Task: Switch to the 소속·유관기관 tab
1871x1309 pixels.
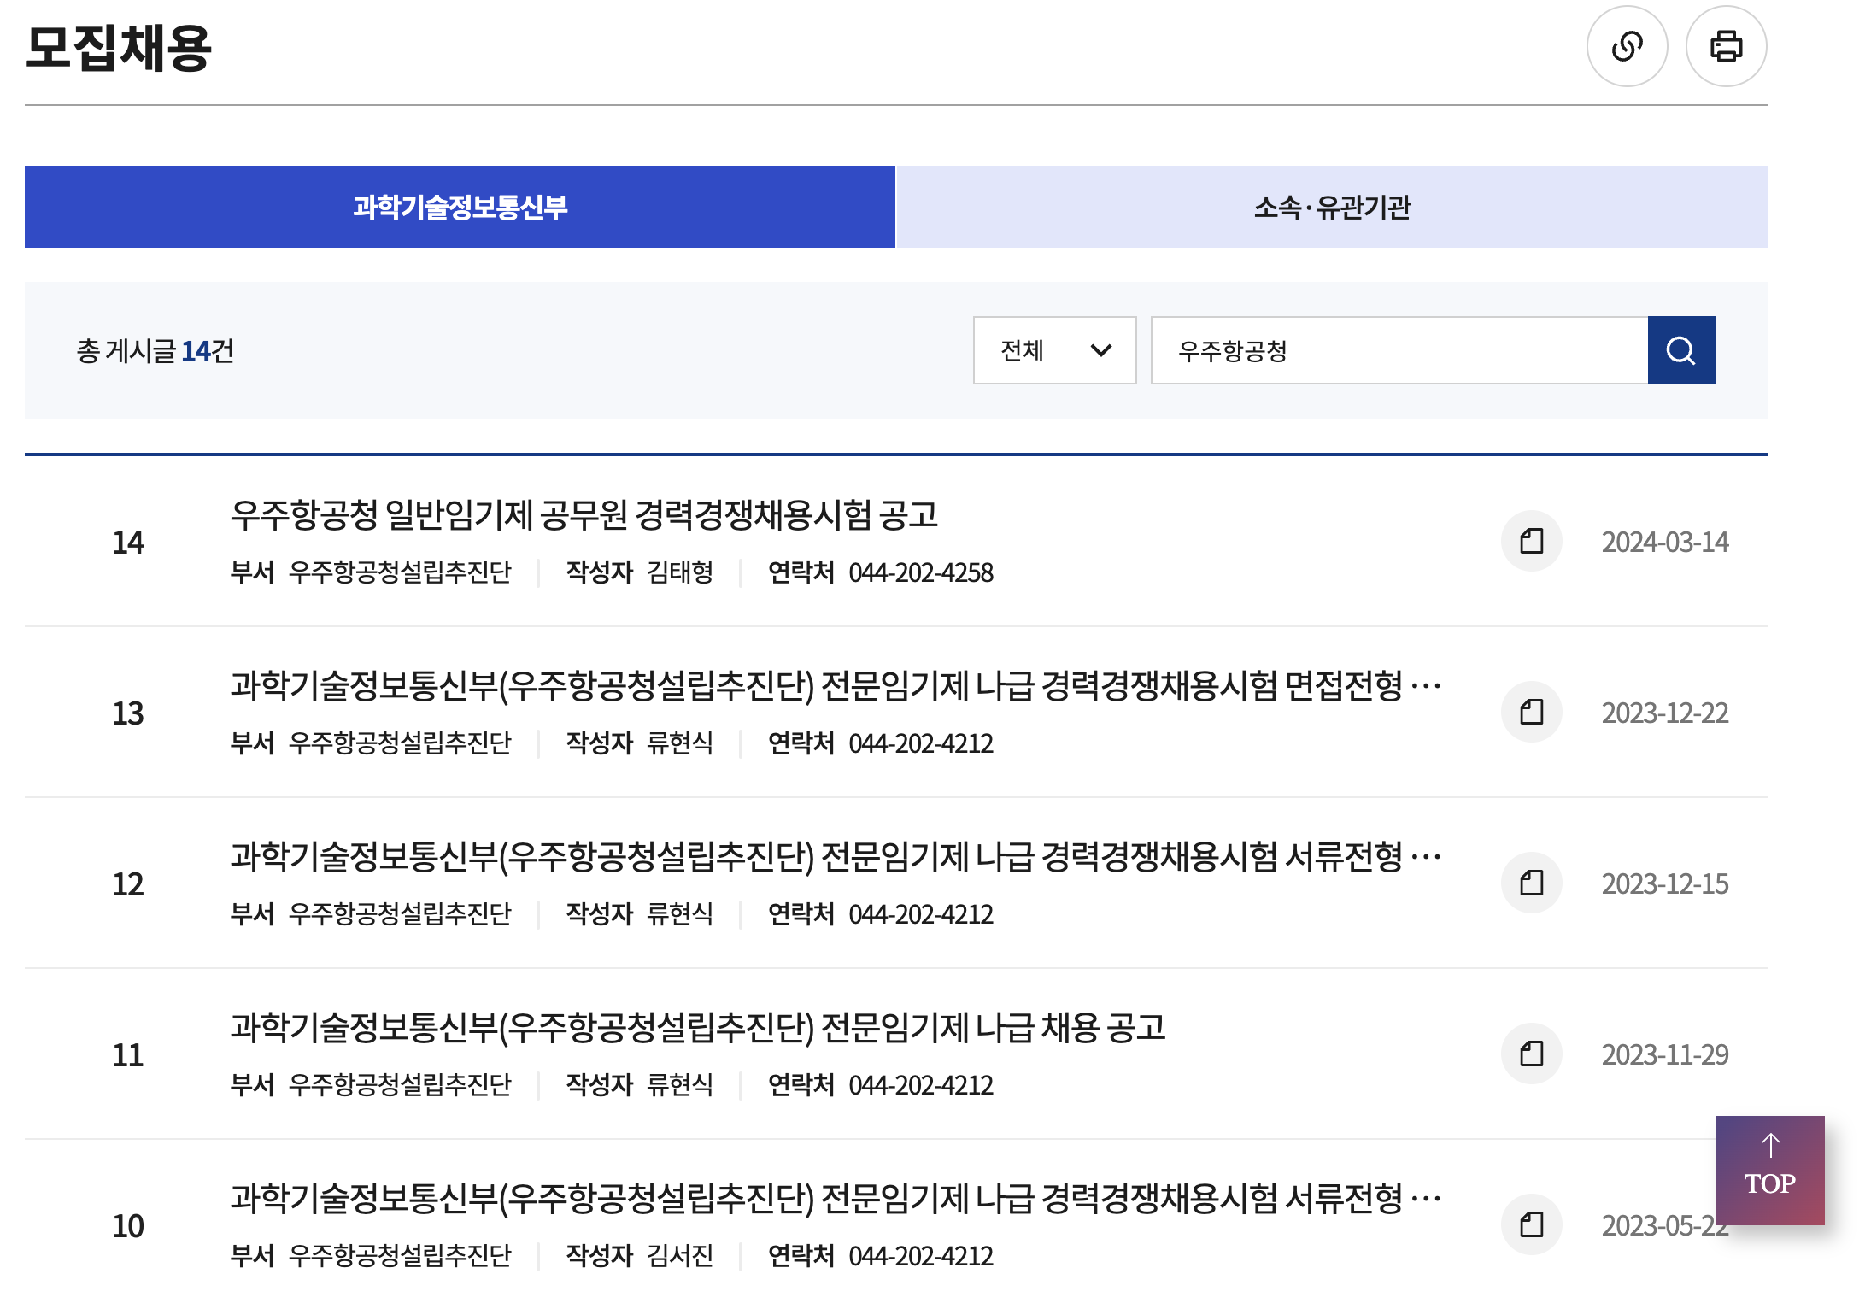Action: (x=1331, y=207)
